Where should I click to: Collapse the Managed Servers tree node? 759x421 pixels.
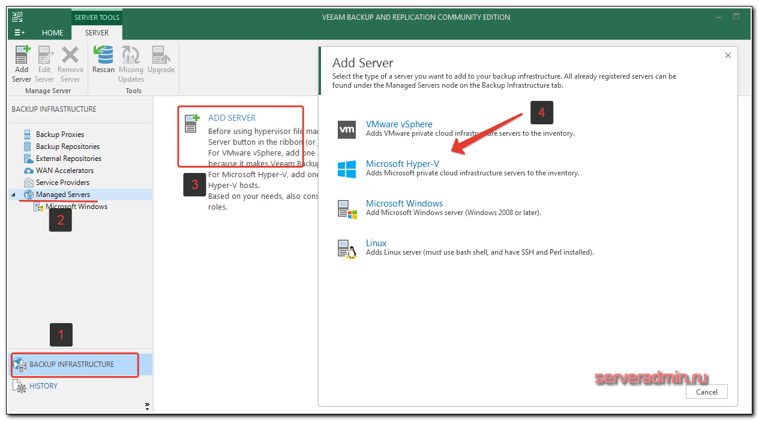coord(14,195)
